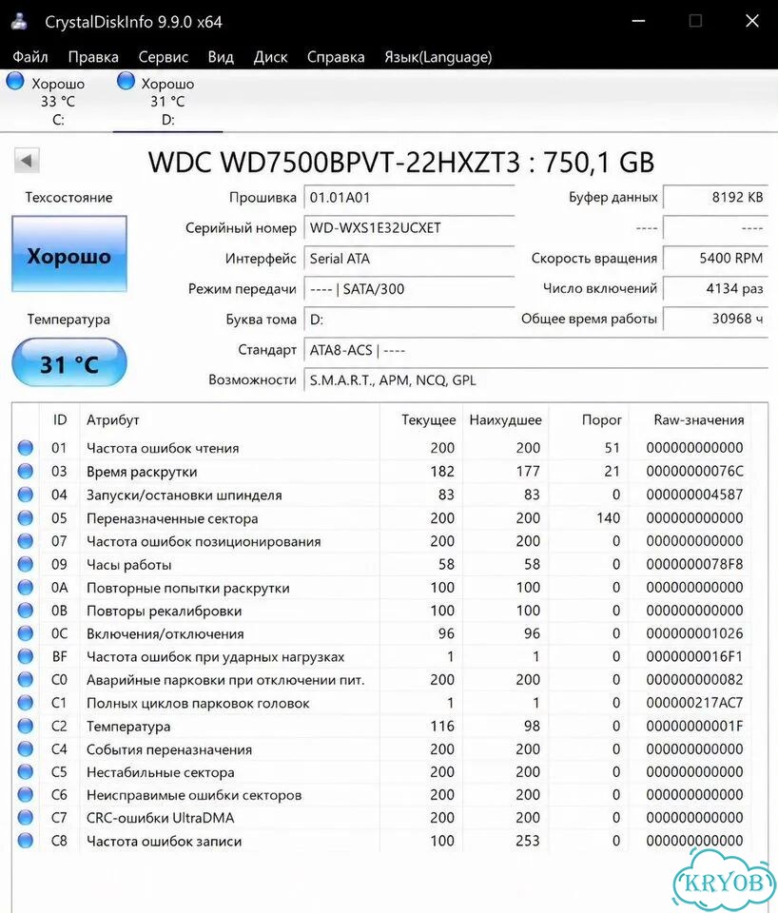The width and height of the screenshot is (778, 913).
Task: Click status circle for Температура C2 row
Action: point(25,726)
